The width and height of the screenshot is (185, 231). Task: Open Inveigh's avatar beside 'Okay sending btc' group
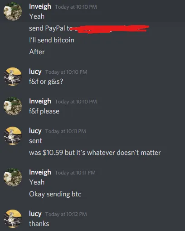point(13,177)
